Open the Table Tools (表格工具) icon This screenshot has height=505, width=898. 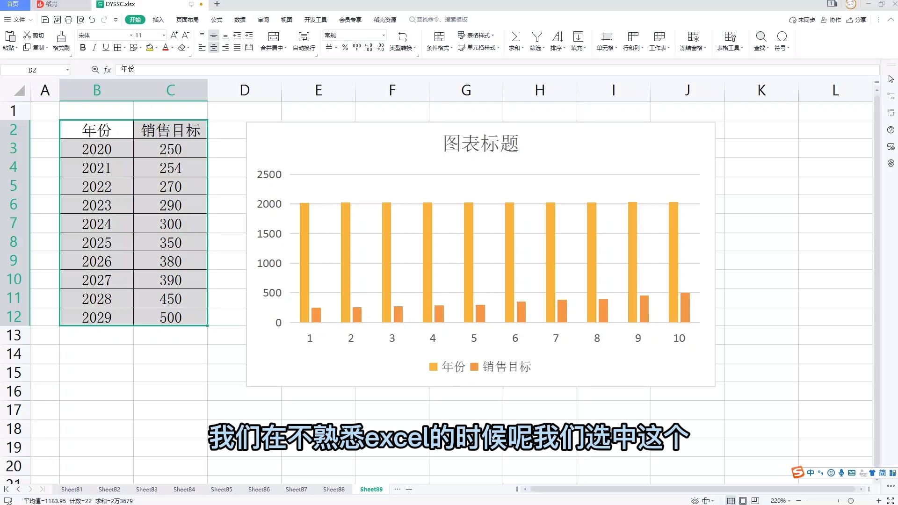click(730, 36)
